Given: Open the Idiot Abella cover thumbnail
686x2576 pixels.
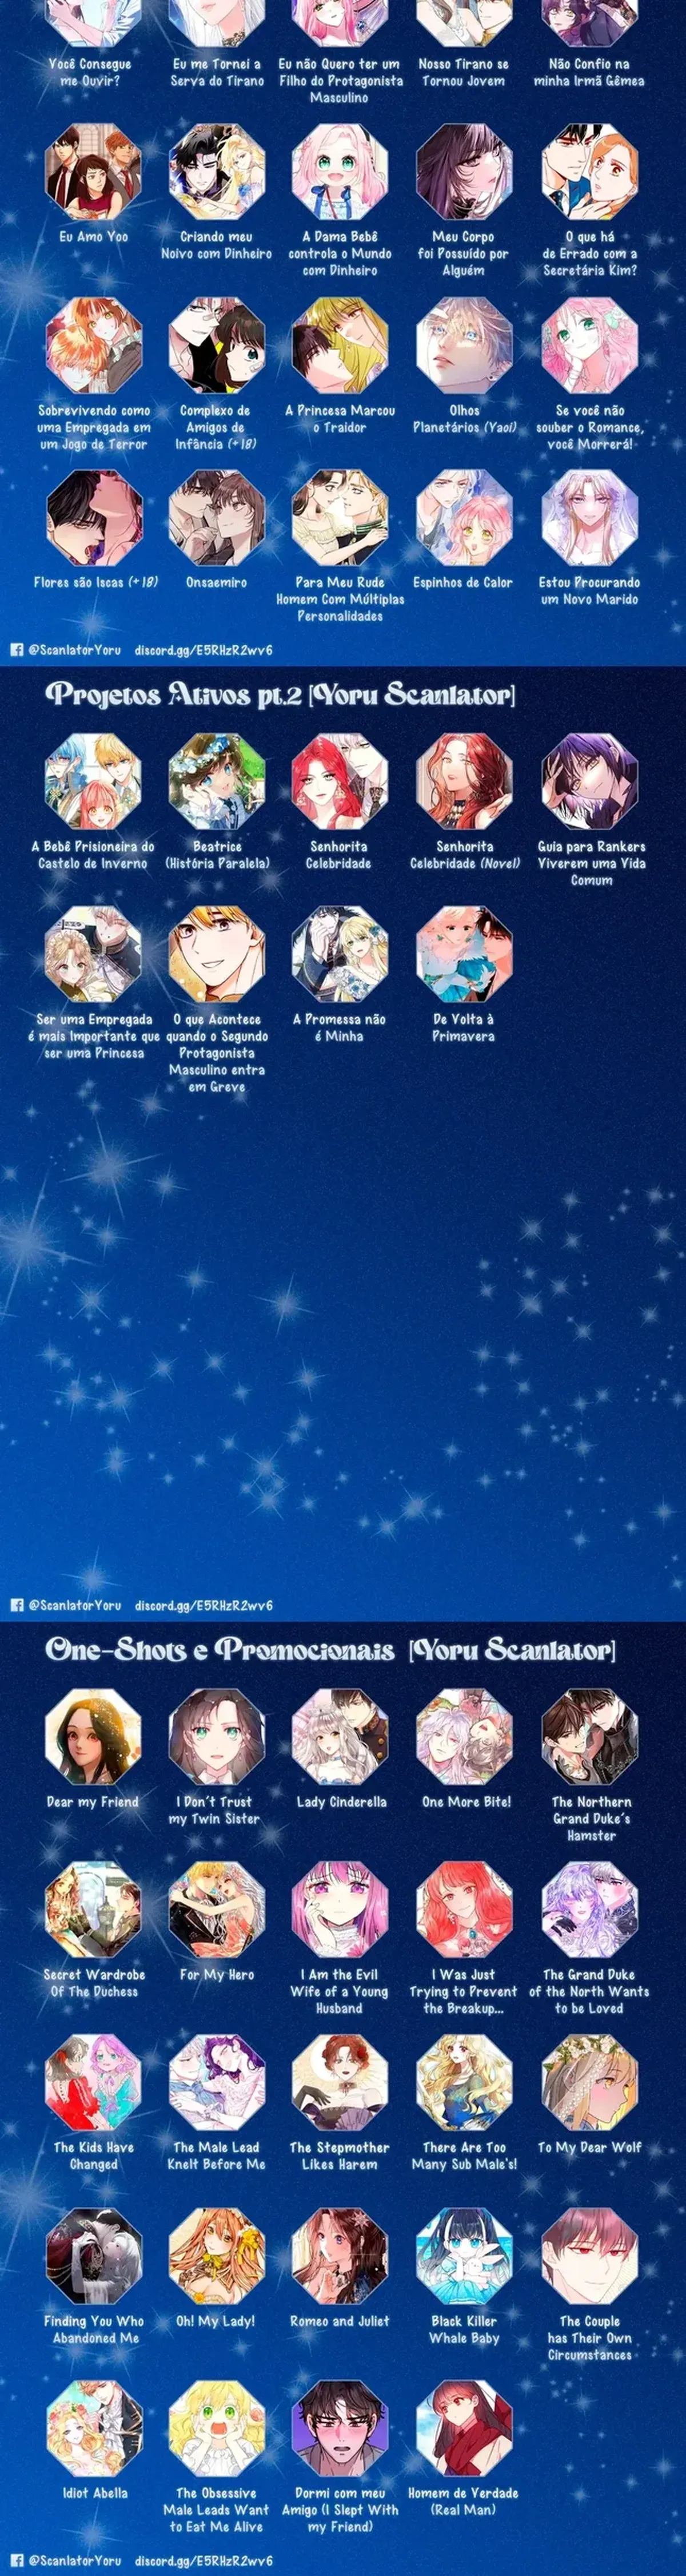Looking at the screenshot, I should (x=93, y=2429).
